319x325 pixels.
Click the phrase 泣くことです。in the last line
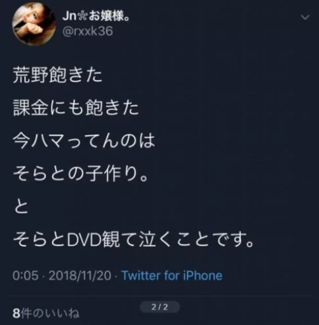pos(196,240)
